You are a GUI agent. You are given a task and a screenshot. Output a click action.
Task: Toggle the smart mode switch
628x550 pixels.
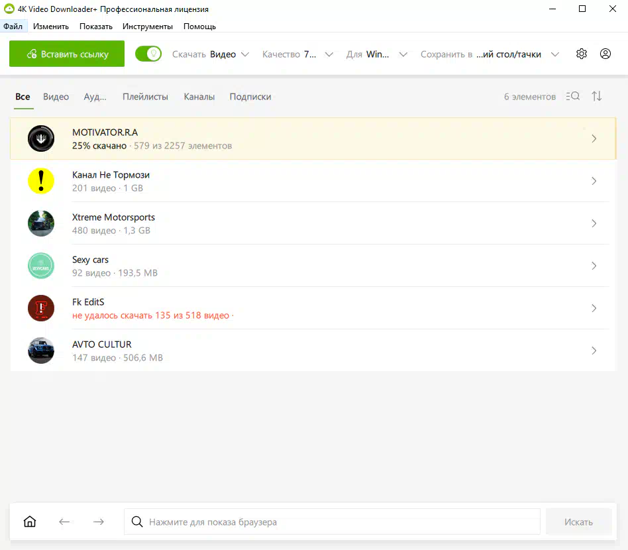click(148, 54)
